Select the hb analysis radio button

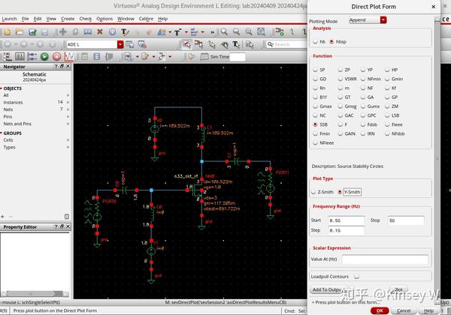tap(316, 41)
